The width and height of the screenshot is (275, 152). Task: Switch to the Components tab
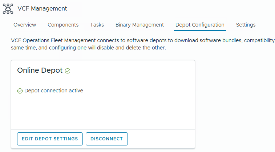tap(63, 25)
